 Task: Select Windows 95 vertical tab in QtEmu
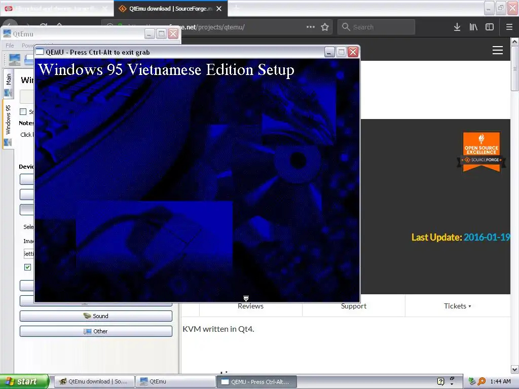pos(8,124)
